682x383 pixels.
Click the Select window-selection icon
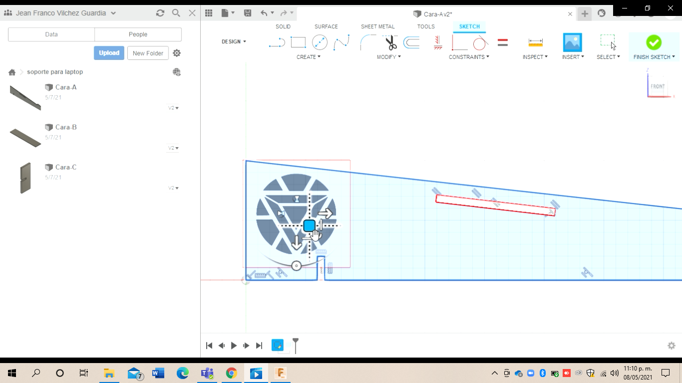[608, 42]
